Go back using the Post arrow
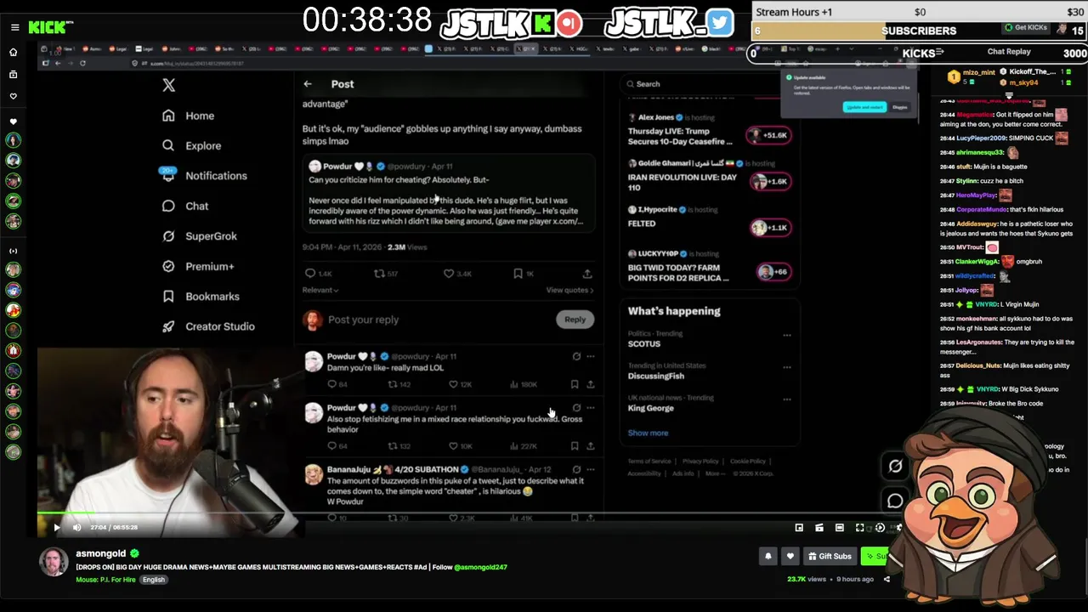Screen dimensions: 1088x612 308,83
